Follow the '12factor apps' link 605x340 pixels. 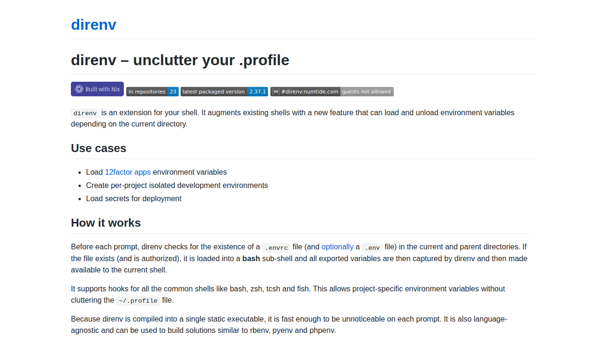(x=128, y=172)
